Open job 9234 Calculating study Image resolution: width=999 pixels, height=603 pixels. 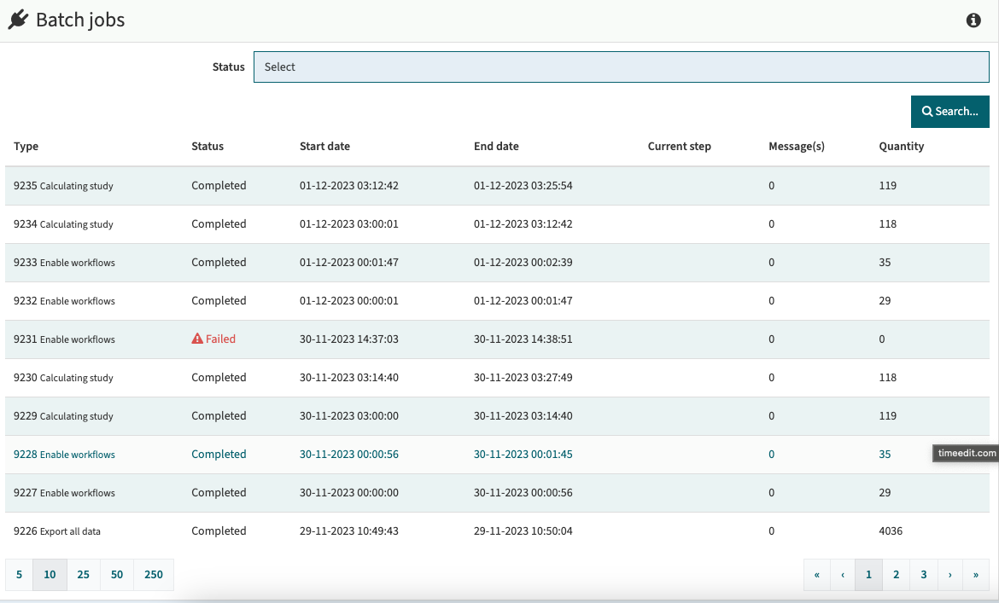click(497, 224)
